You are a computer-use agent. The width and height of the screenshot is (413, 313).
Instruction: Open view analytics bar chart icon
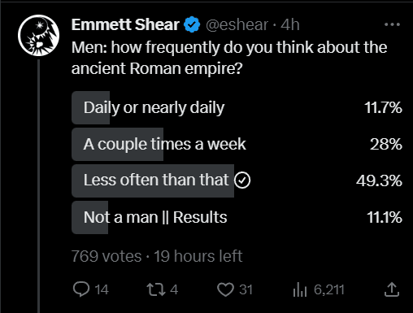pyautogui.click(x=300, y=289)
